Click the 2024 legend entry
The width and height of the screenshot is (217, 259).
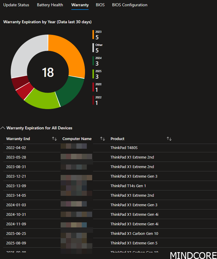(x=97, y=61)
